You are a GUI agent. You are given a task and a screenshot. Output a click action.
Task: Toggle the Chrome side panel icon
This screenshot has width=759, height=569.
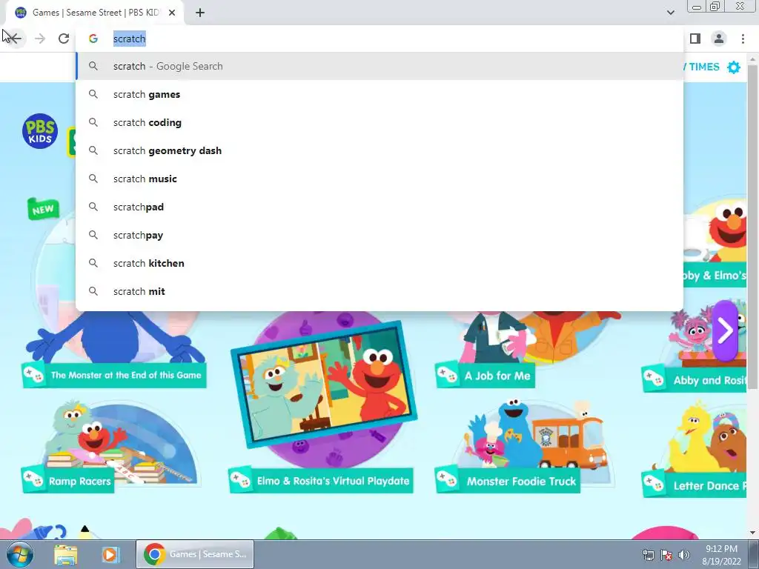tap(695, 39)
